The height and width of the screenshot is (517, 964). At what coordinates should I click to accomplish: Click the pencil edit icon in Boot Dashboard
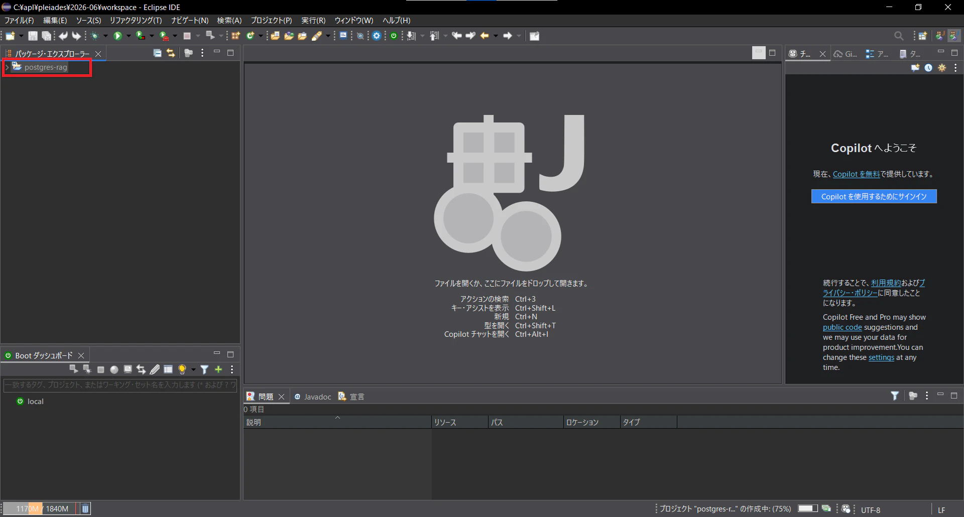coord(155,369)
